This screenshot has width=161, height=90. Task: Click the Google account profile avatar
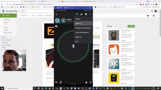point(156,11)
